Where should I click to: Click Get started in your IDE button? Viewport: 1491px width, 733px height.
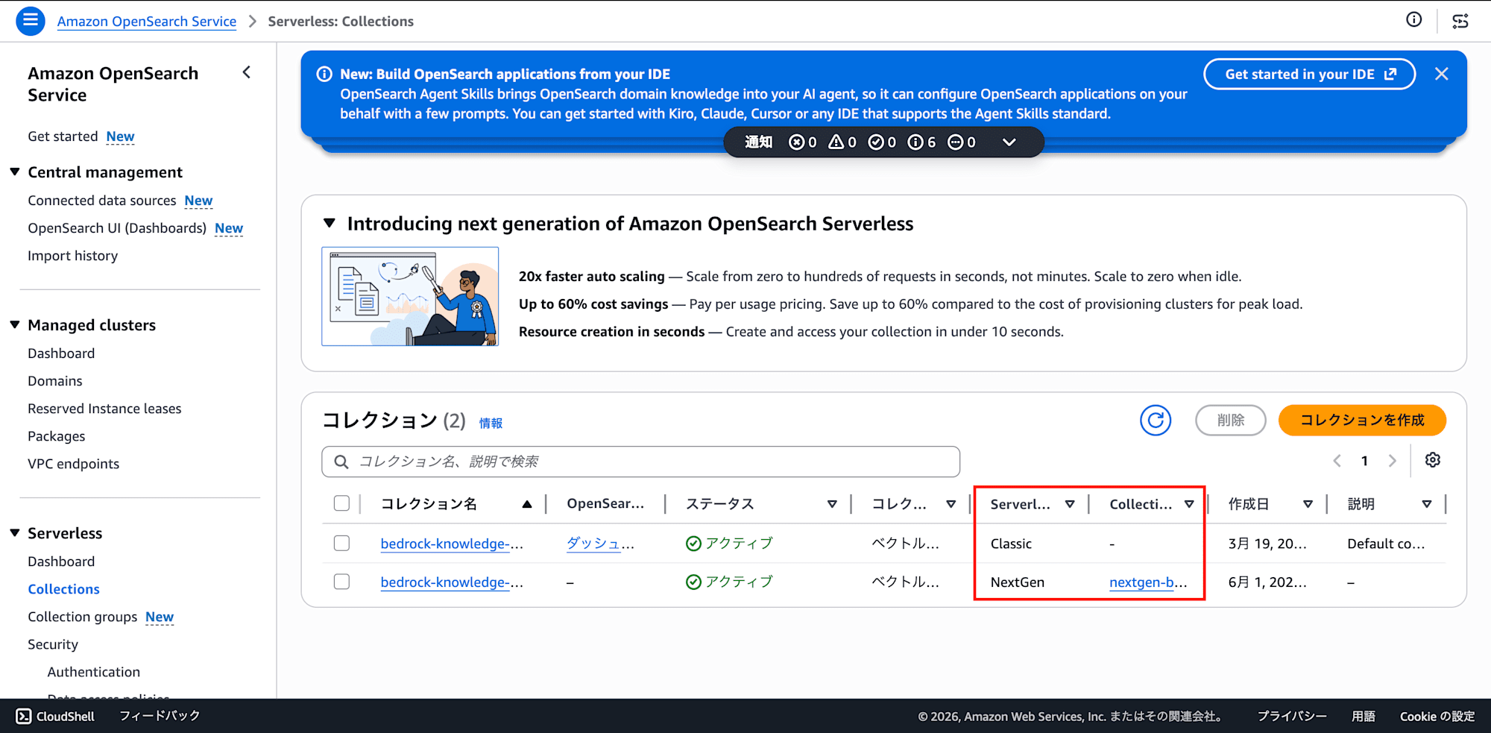click(1309, 74)
